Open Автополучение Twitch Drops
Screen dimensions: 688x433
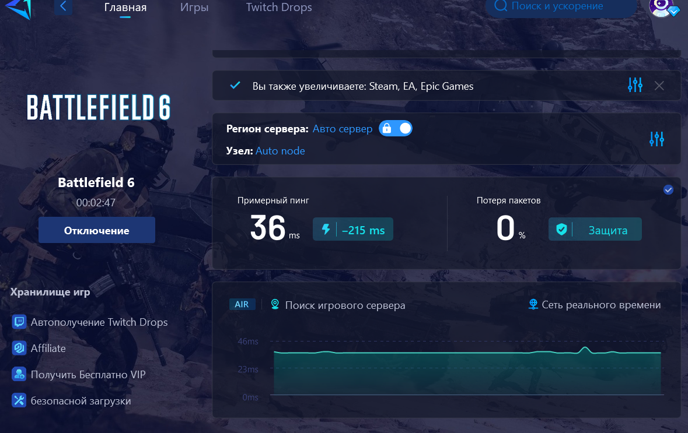click(x=99, y=322)
